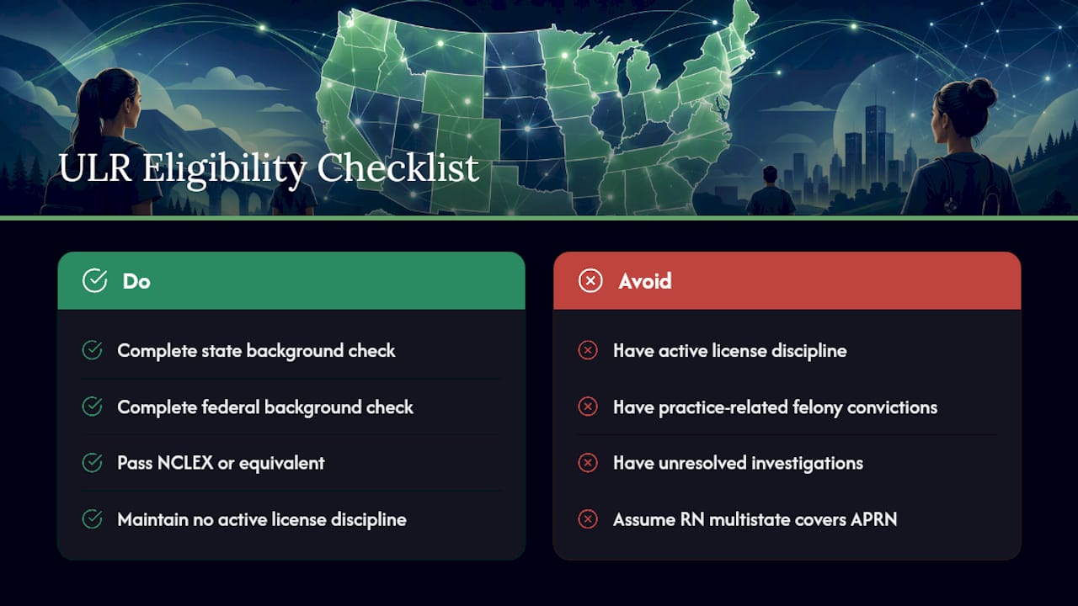
Task: Select the Avoid header label
Action: (x=645, y=281)
